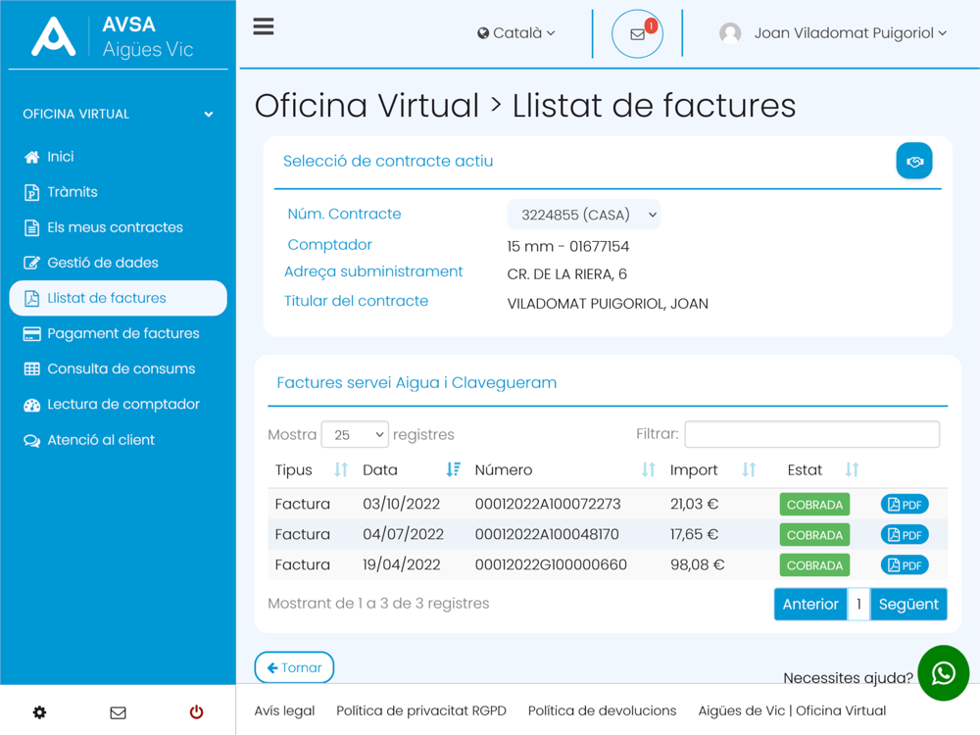
Task: Click the user avatar icon
Action: (x=730, y=33)
